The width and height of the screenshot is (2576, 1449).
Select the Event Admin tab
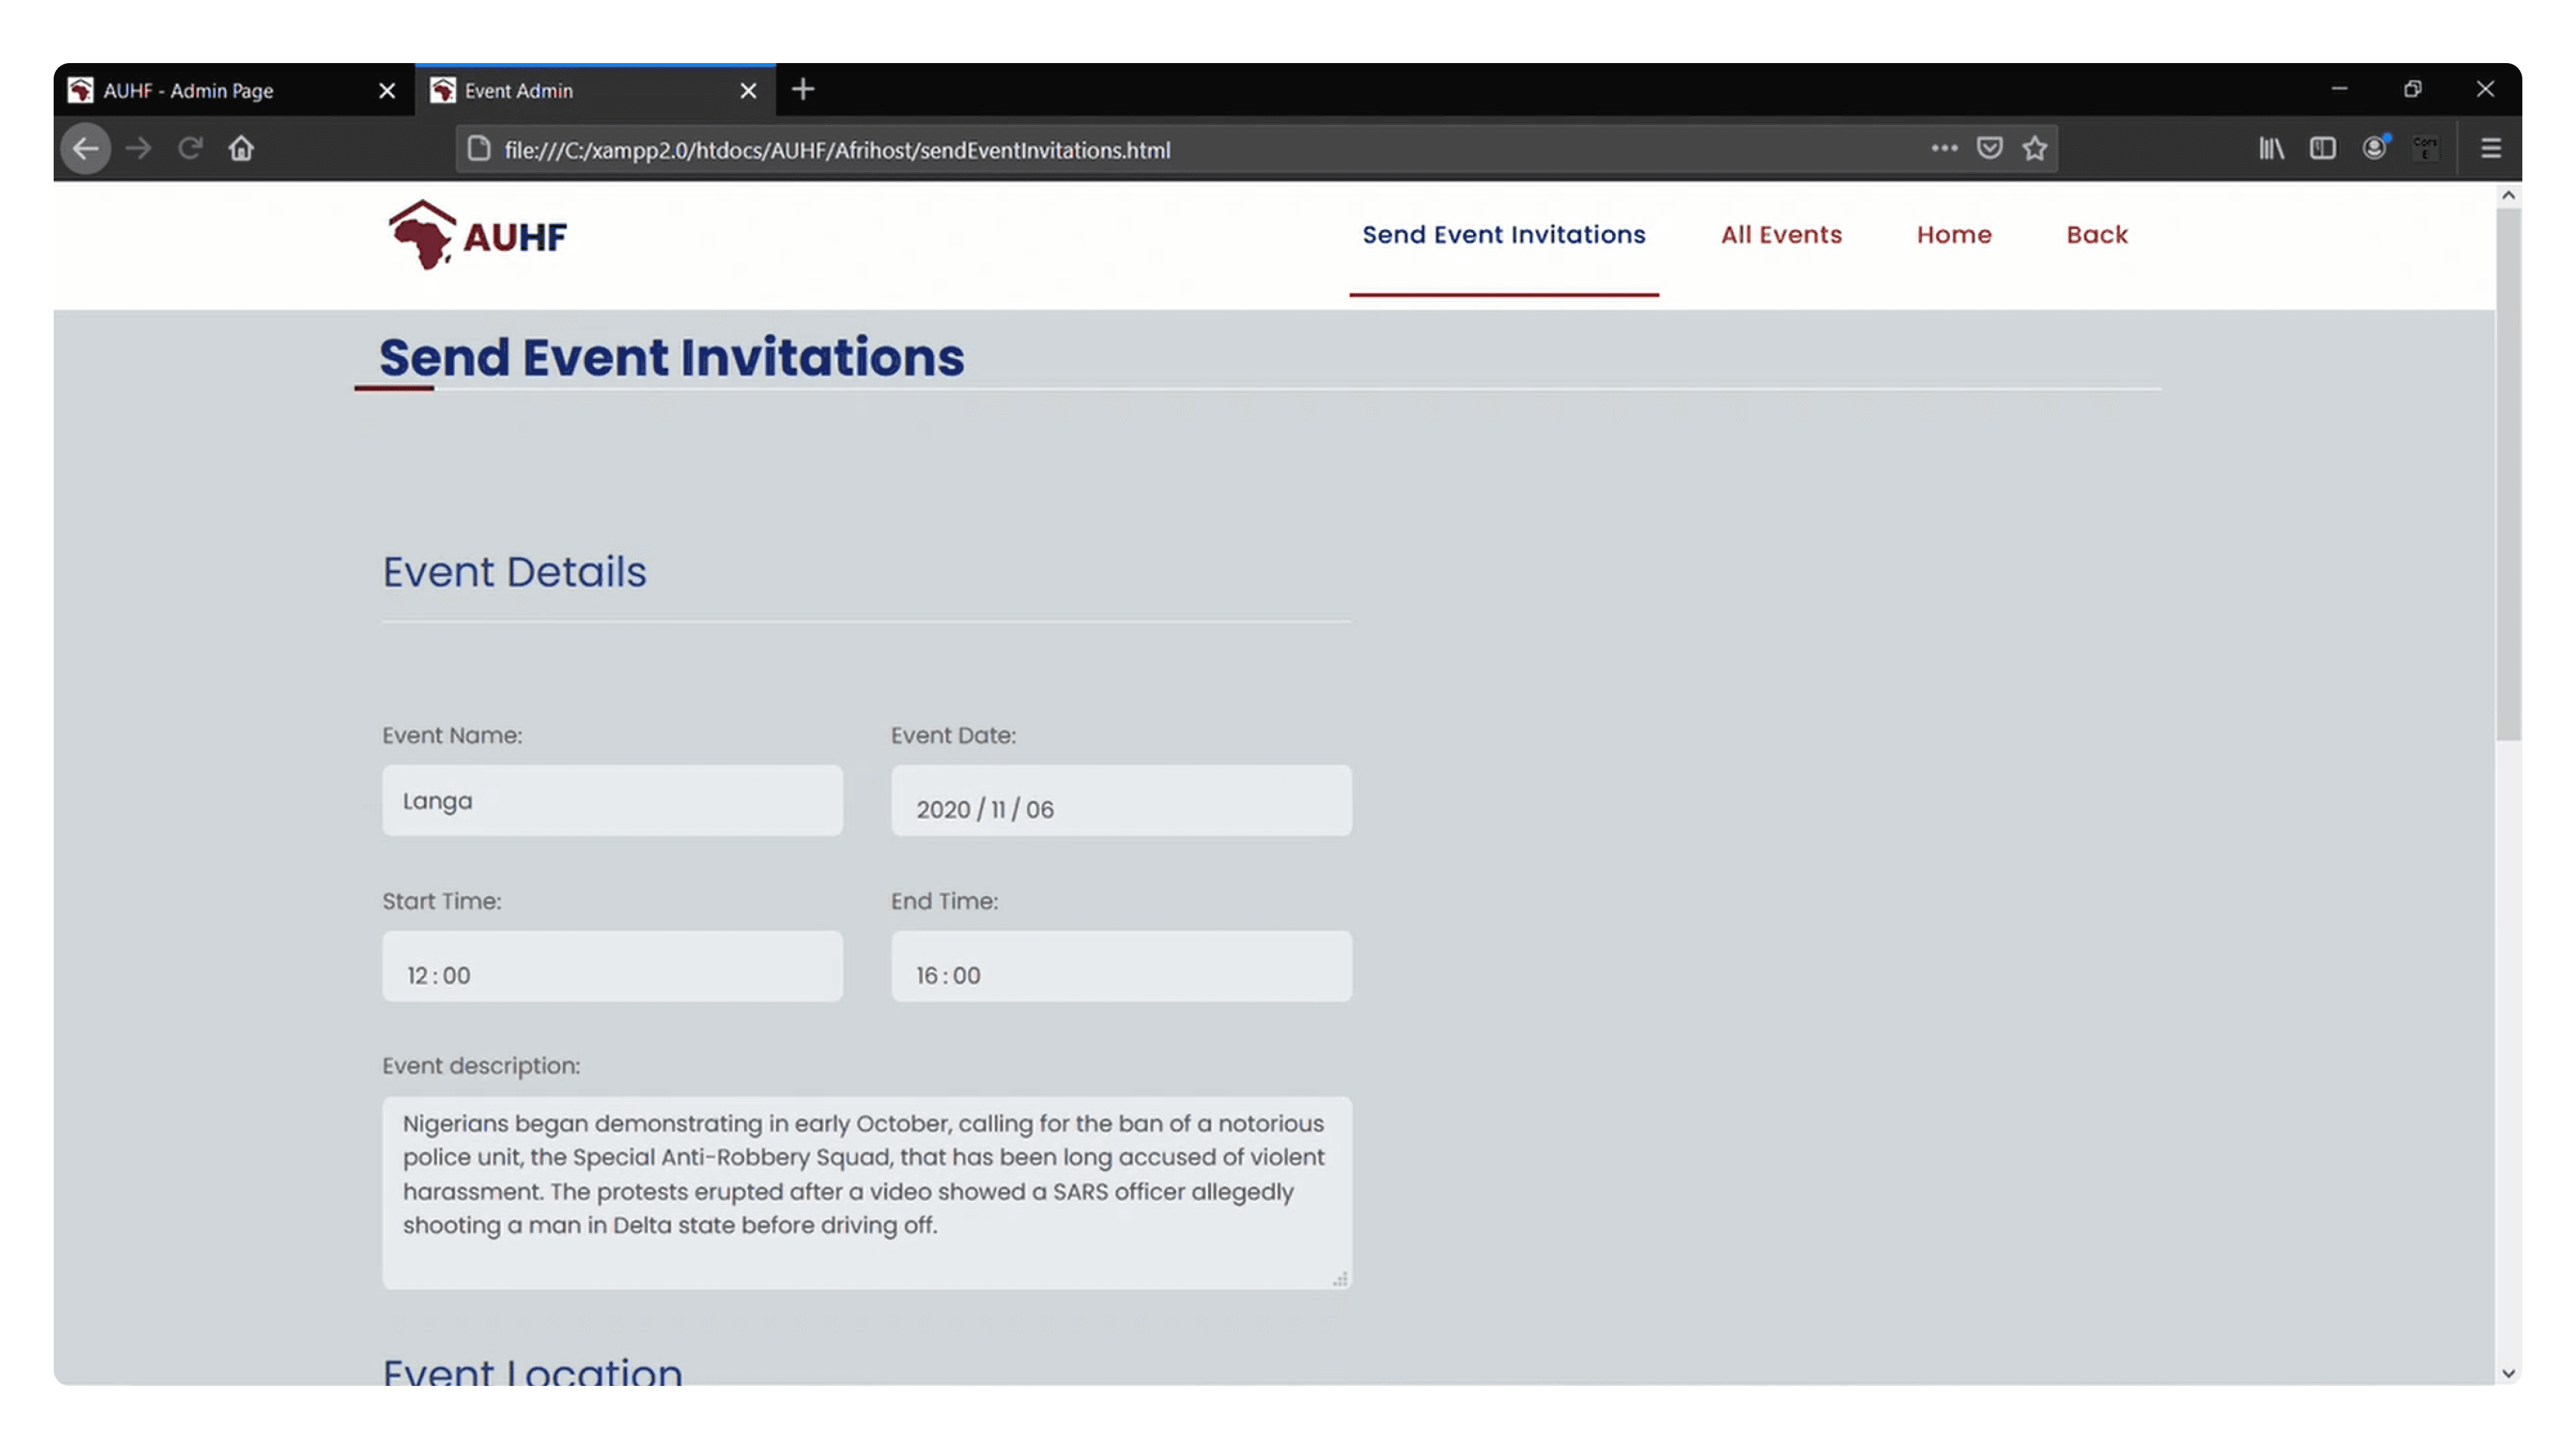[x=595, y=90]
